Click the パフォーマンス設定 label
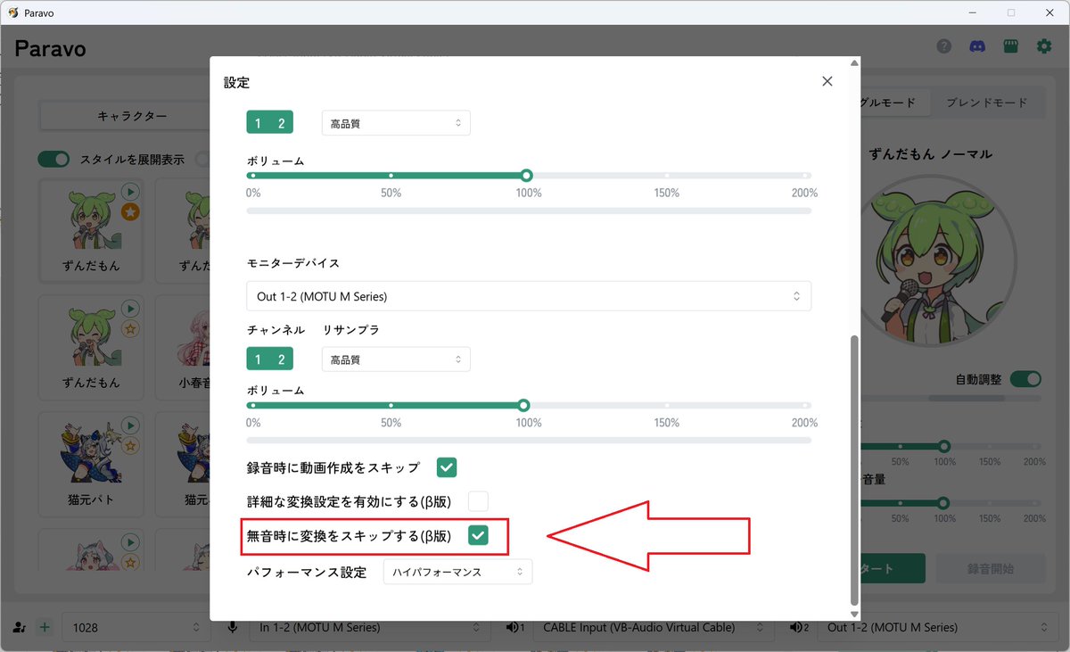The width and height of the screenshot is (1070, 652). pos(306,572)
